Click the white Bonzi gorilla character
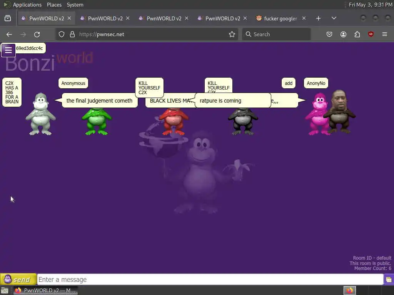The image size is (394, 295). (41, 114)
